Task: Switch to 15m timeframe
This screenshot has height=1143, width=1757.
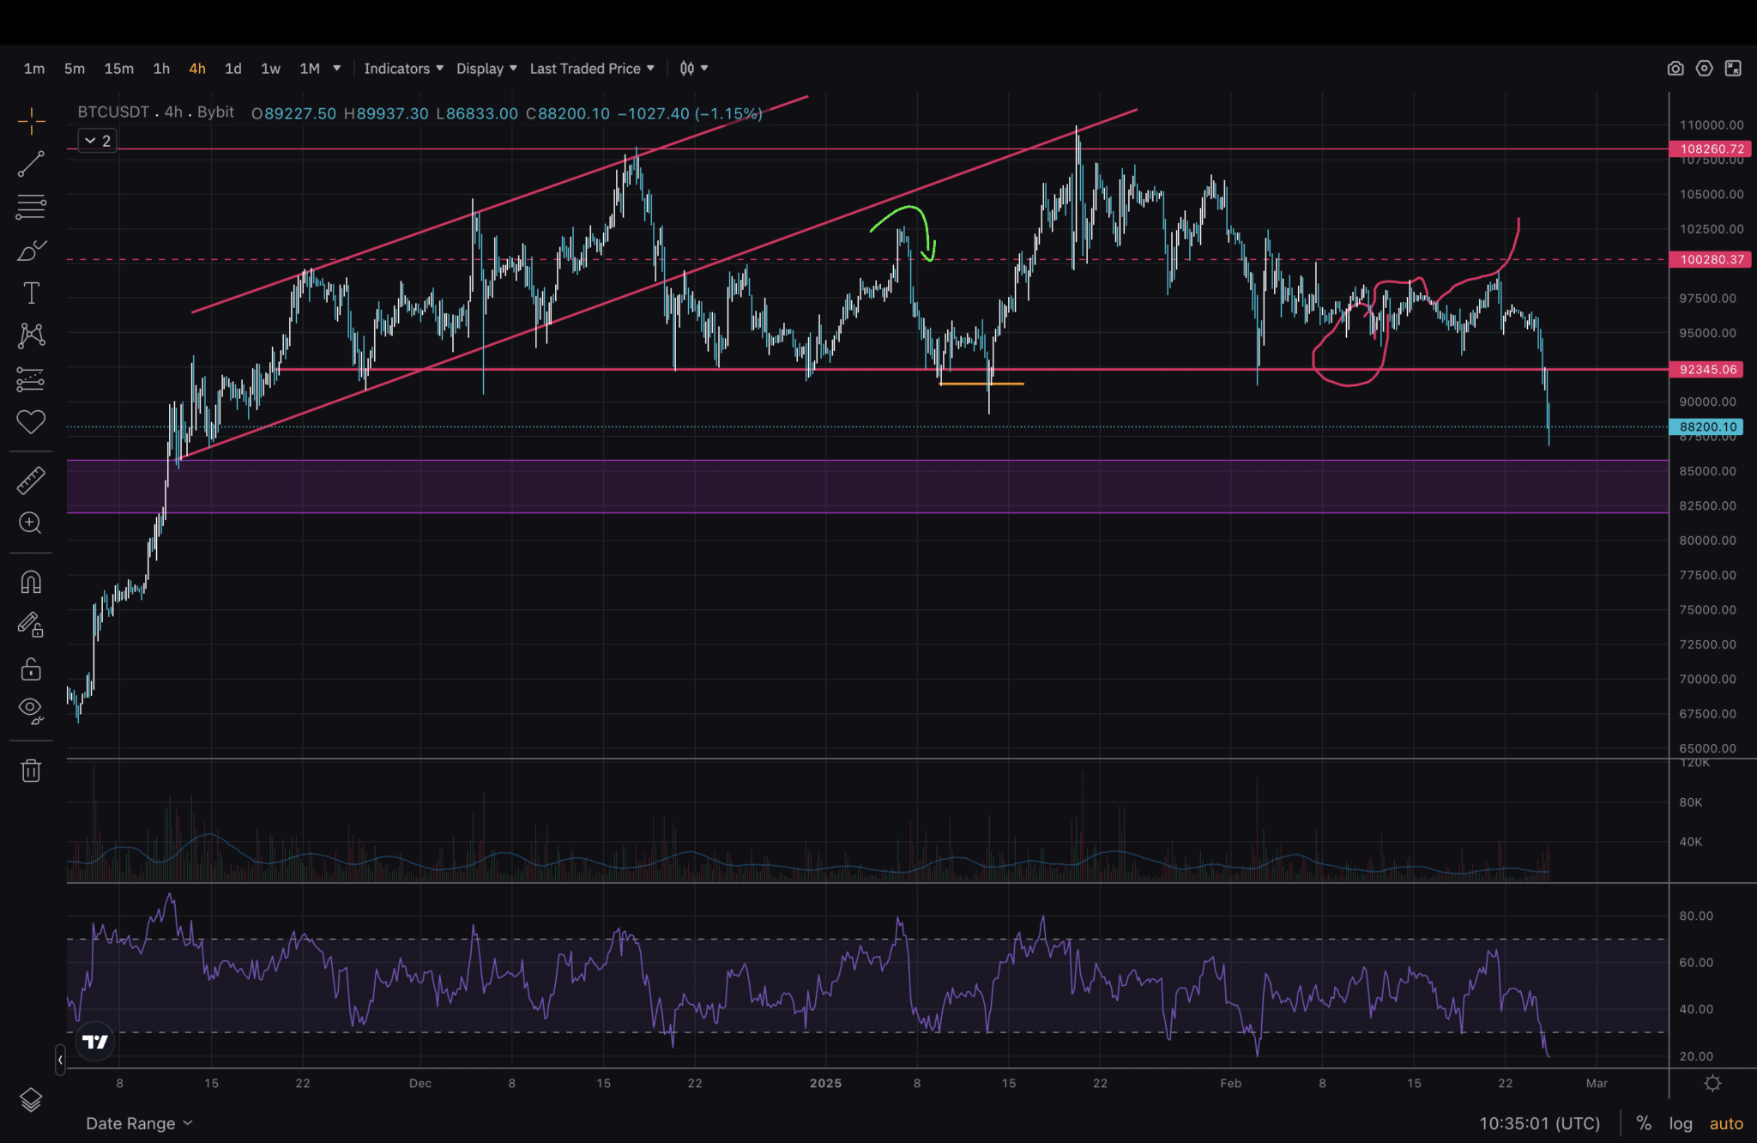Action: pyautogui.click(x=119, y=69)
